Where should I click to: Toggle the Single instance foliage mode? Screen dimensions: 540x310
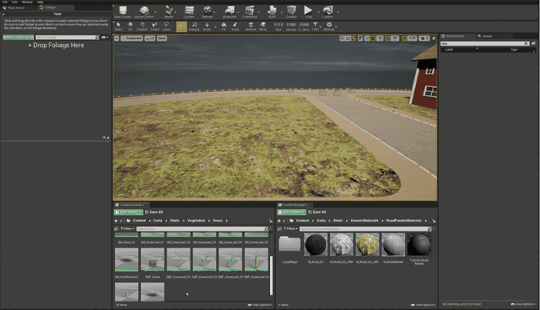[208, 26]
